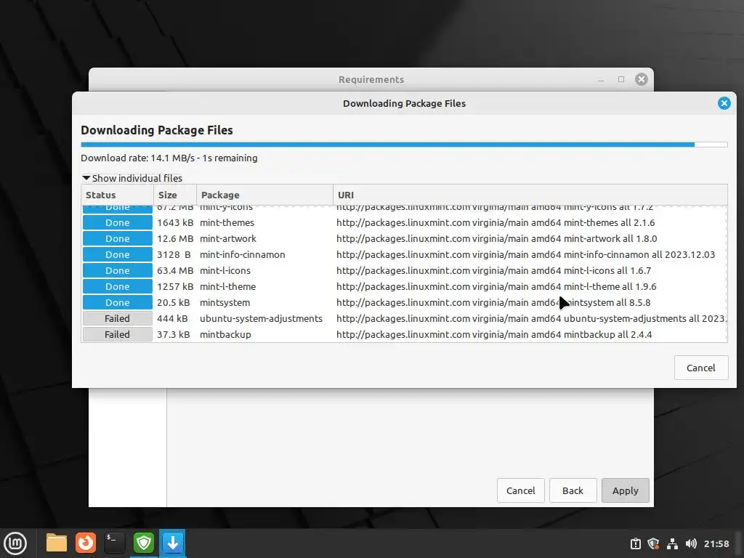Viewport: 744px width, 558px height.
Task: Select the mintbackup package row
Action: tap(404, 334)
